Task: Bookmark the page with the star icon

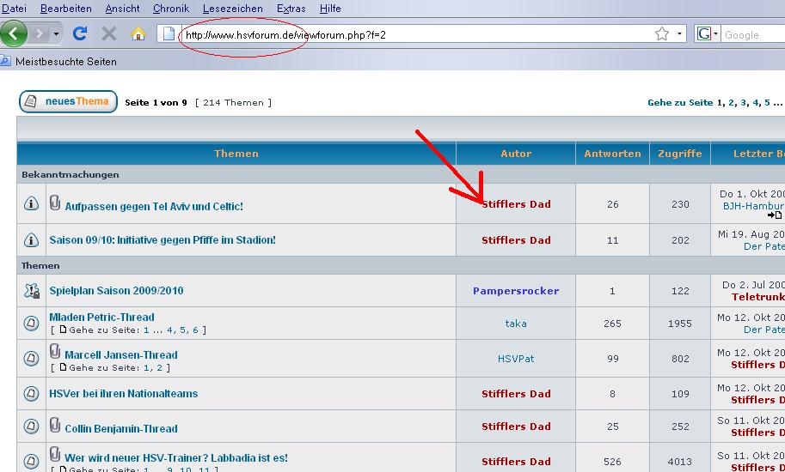Action: tap(662, 34)
